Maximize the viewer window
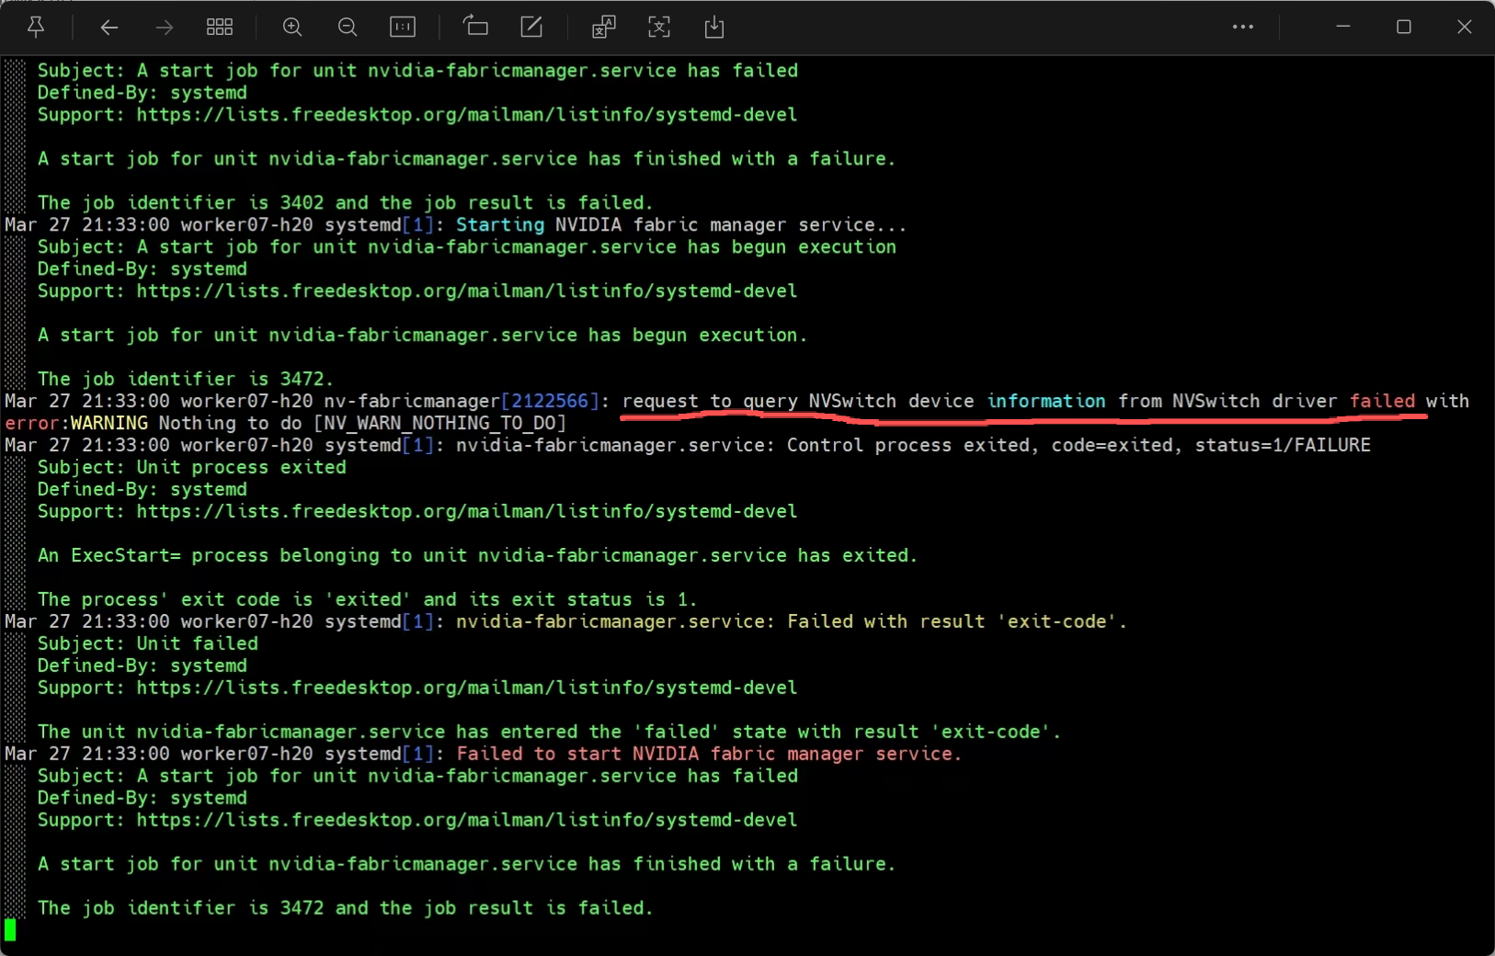The height and width of the screenshot is (956, 1495). coord(1404,28)
